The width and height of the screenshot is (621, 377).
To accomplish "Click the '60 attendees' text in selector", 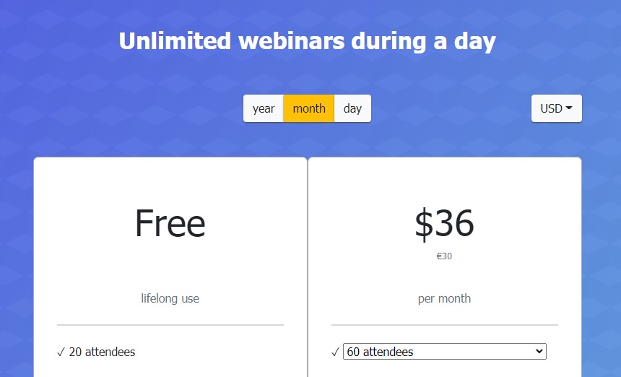I will coord(381,352).
